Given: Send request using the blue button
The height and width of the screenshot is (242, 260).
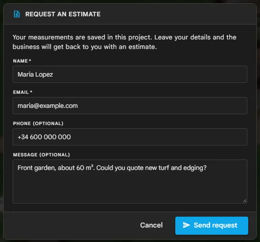Looking at the screenshot, I should coord(212,226).
